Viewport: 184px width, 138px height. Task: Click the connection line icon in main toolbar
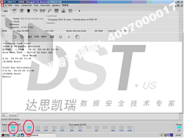click(5, 11)
